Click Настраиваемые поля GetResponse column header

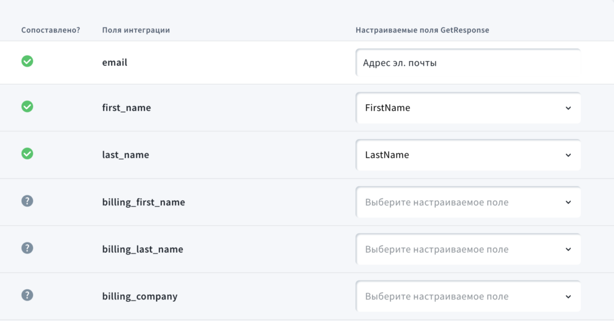point(422,30)
